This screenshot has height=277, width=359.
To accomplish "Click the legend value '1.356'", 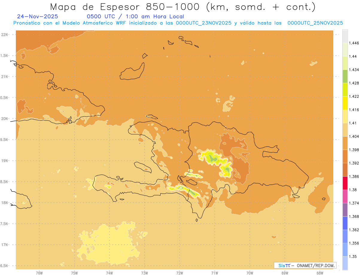I will [x=354, y=243].
